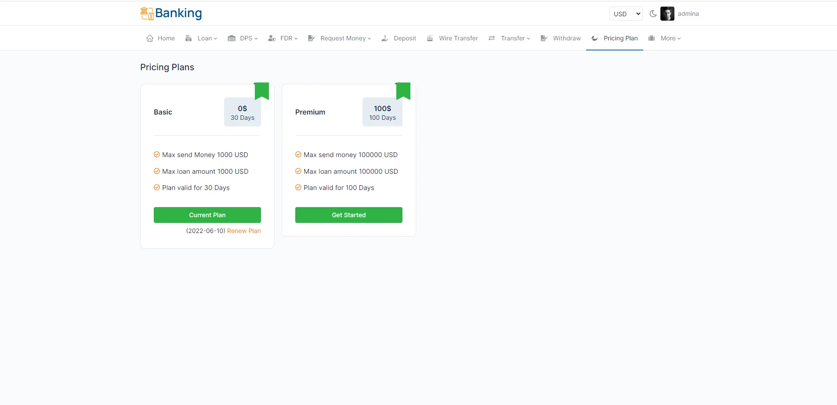Toggle dark mode moon icon
Screen dimensions: 837x405
point(653,14)
